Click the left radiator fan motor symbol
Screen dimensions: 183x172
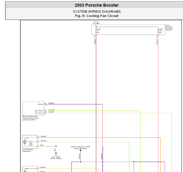(x=25, y=142)
